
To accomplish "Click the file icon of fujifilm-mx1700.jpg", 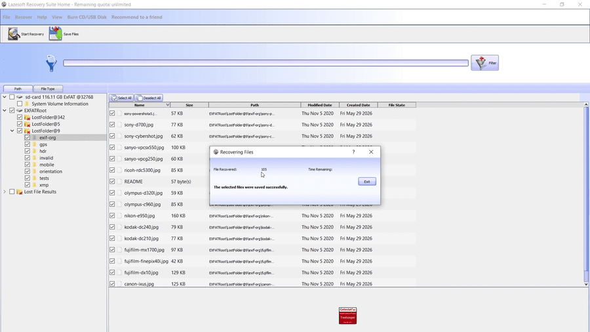I will point(120,249).
